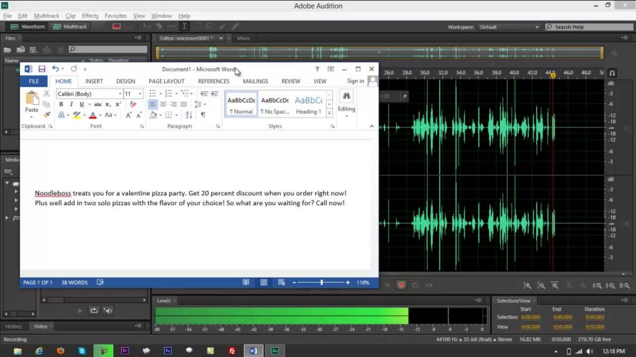The width and height of the screenshot is (636, 357).
Task: Toggle Bold formatting
Action: click(x=61, y=104)
